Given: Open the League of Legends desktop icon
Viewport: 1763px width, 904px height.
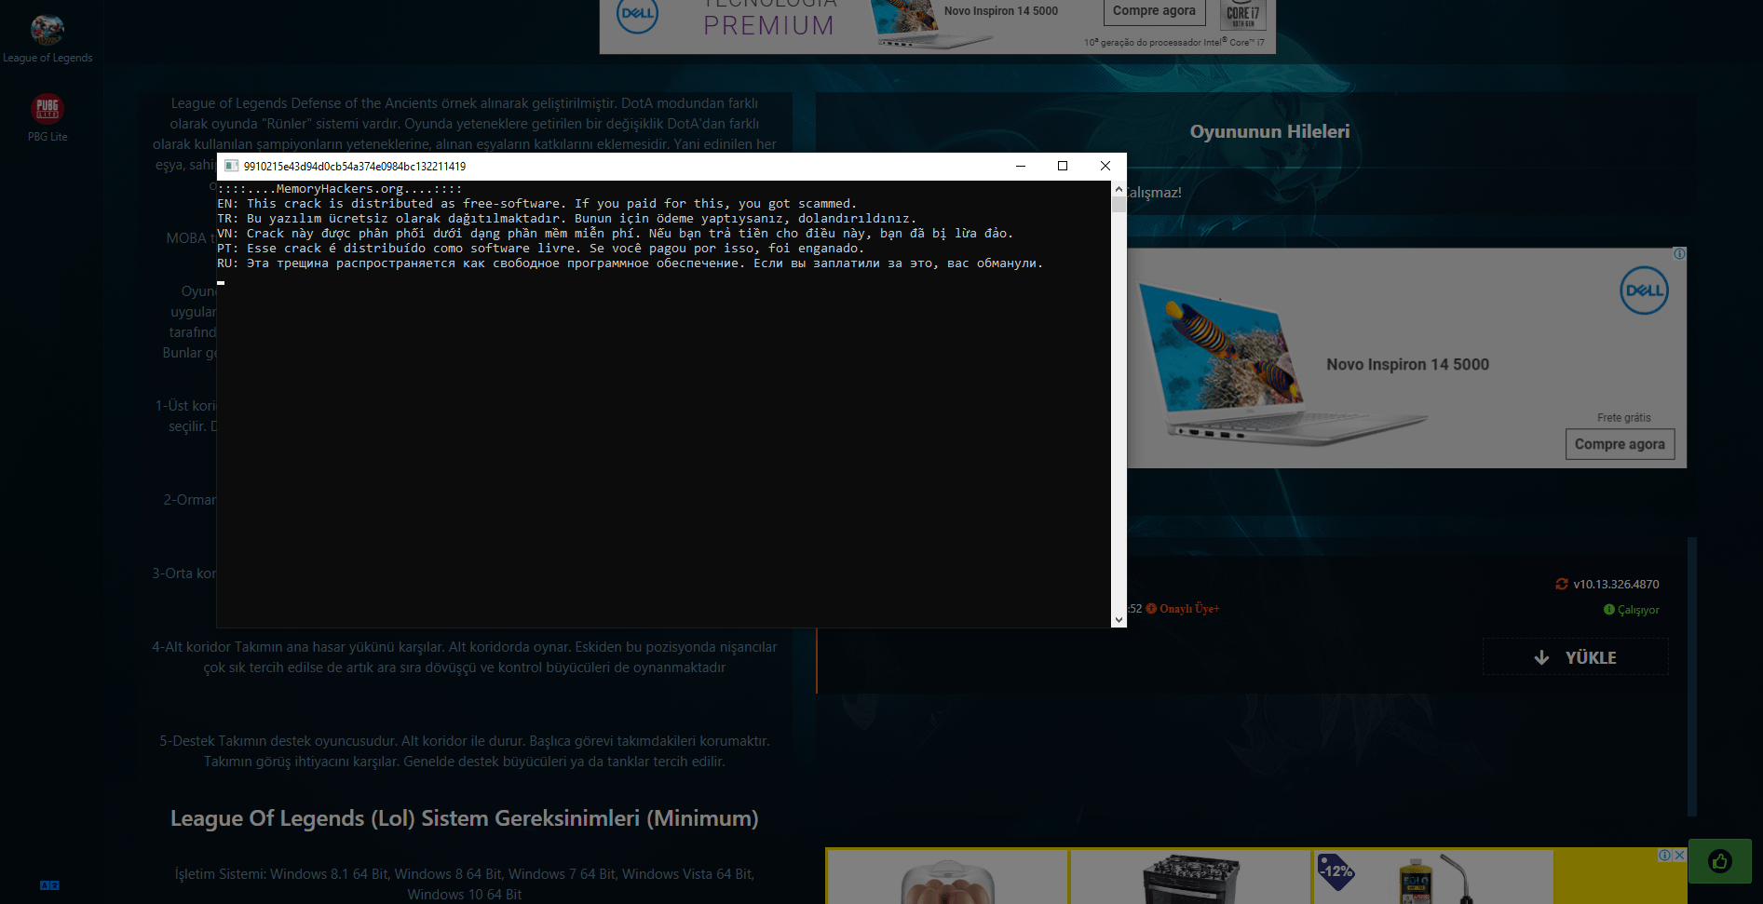Looking at the screenshot, I should (47, 39).
